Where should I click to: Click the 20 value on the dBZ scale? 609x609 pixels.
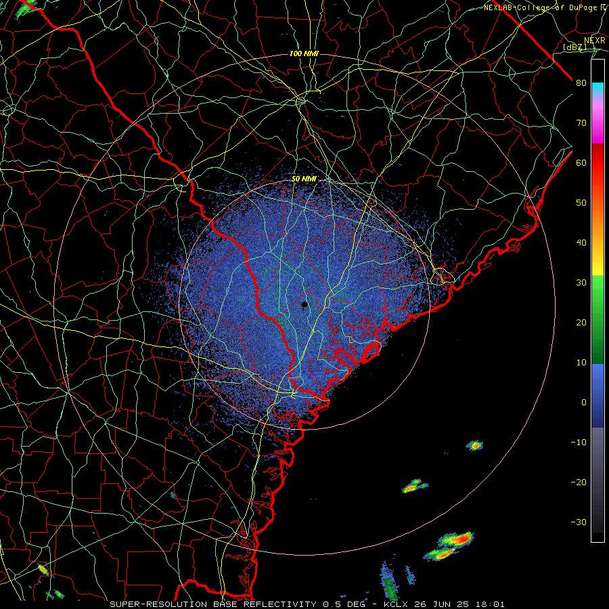[x=581, y=323]
